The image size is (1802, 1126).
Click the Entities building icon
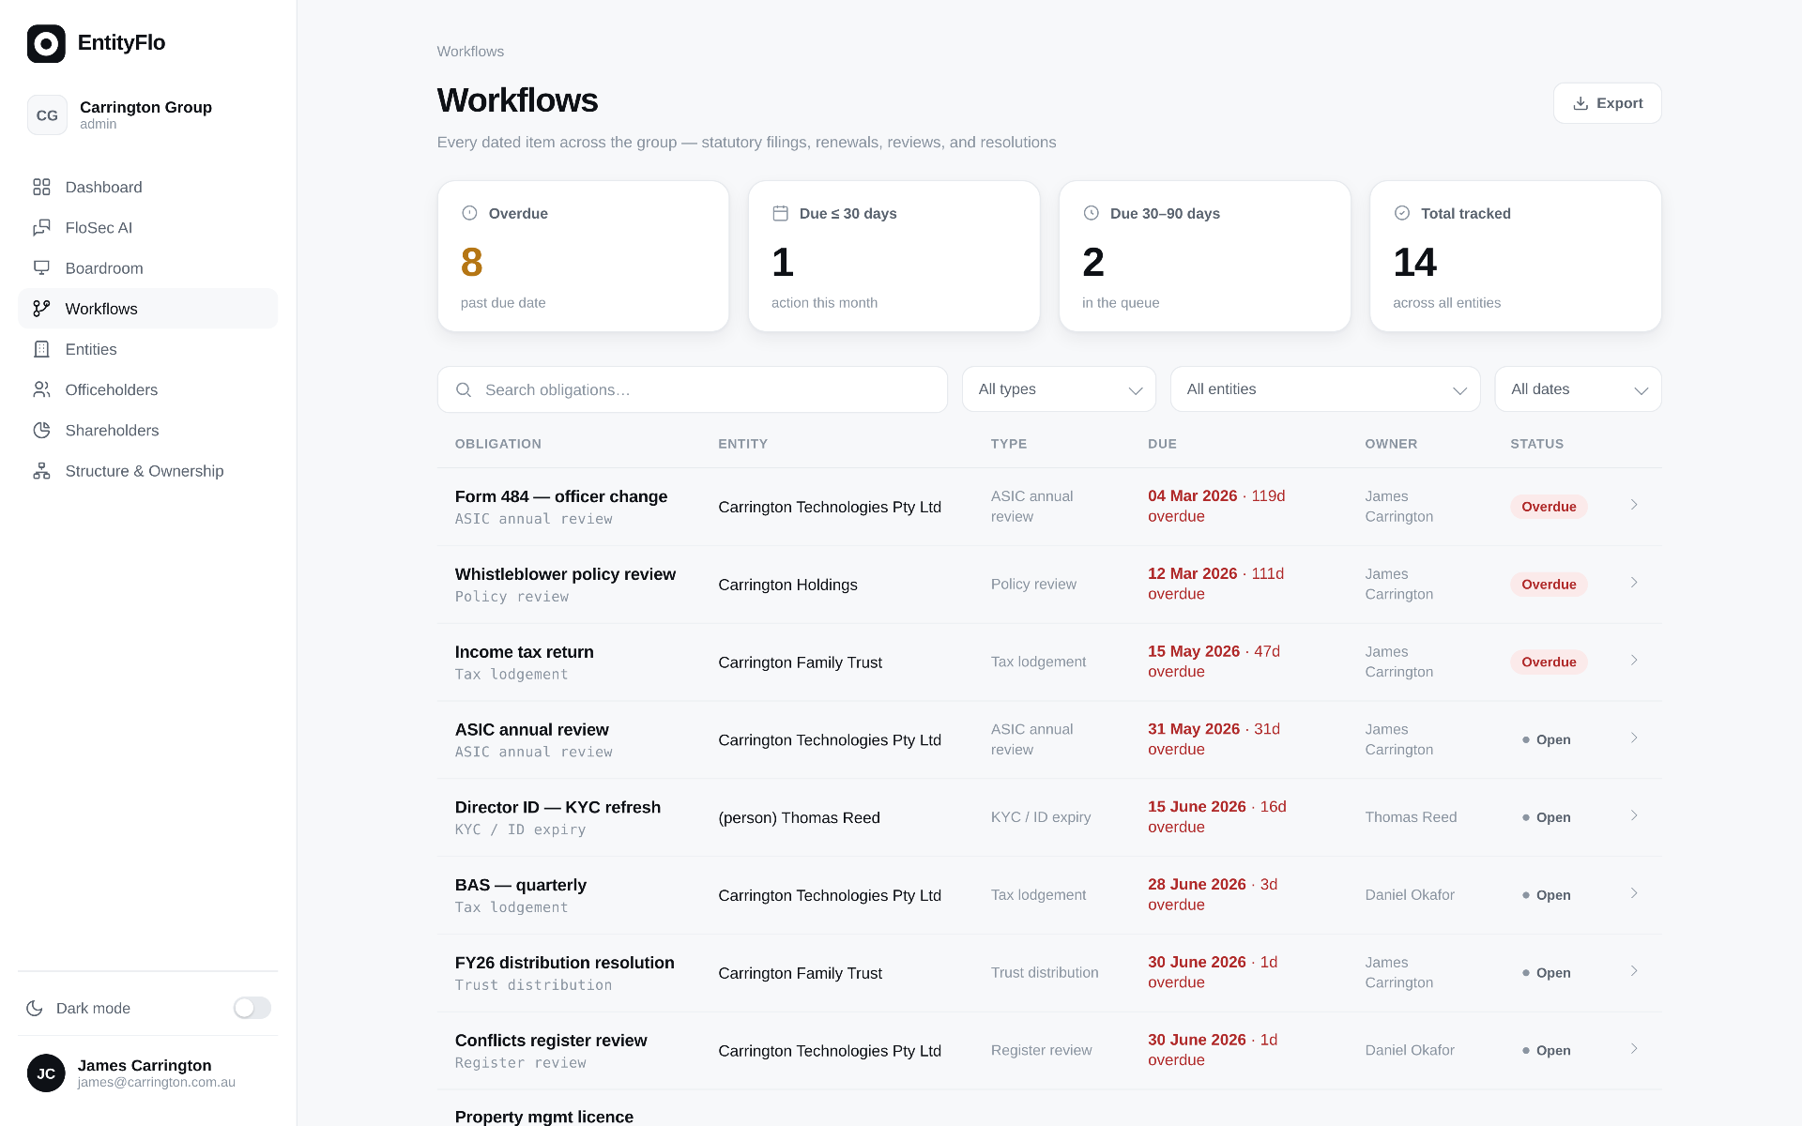click(x=41, y=349)
